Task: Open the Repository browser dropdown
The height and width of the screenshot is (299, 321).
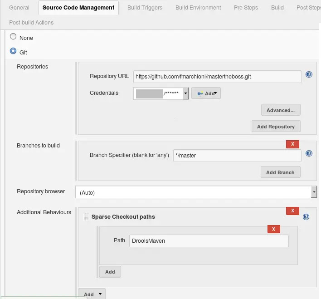Action: 196,192
